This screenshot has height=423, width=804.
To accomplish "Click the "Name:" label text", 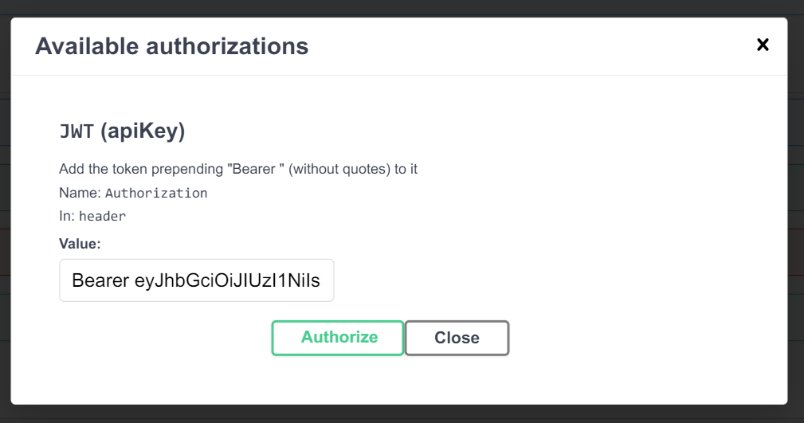I will pos(80,193).
